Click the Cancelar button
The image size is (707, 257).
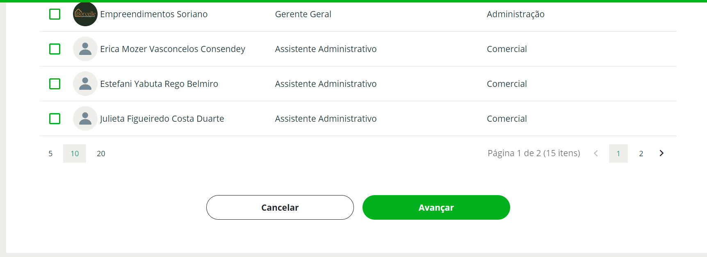click(280, 207)
